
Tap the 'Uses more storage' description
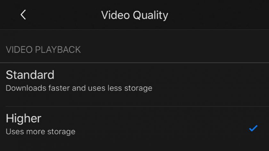40,132
